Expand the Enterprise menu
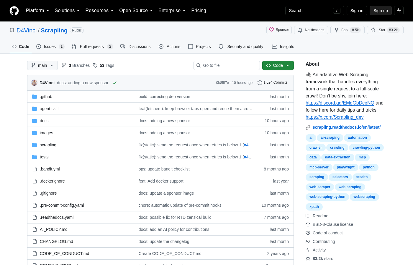The width and height of the screenshot is (413, 265). (x=172, y=11)
